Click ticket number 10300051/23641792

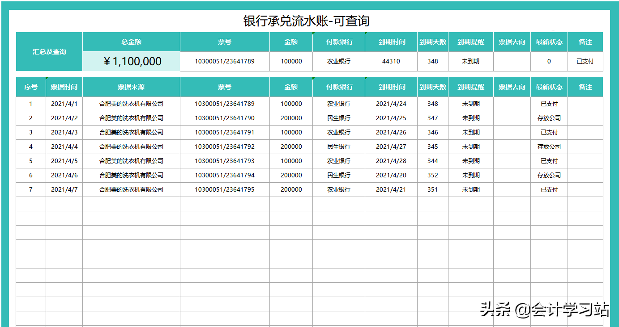[x=225, y=147]
